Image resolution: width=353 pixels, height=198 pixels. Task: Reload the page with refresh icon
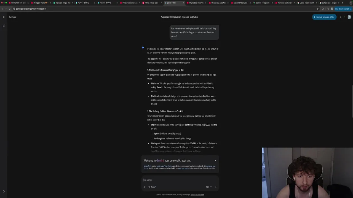coord(10,9)
